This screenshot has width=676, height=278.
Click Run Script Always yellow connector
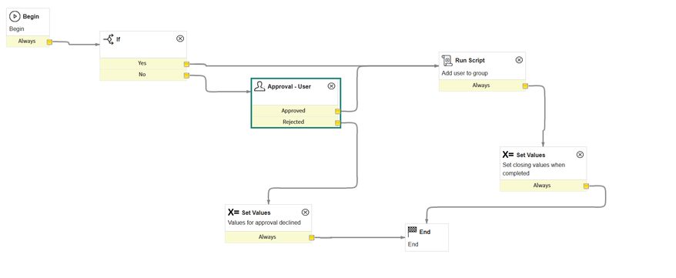525,86
